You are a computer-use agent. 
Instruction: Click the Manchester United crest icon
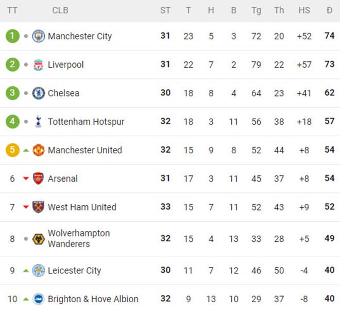point(39,150)
